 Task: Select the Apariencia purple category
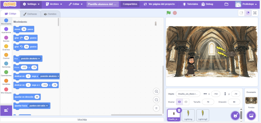[6, 29]
